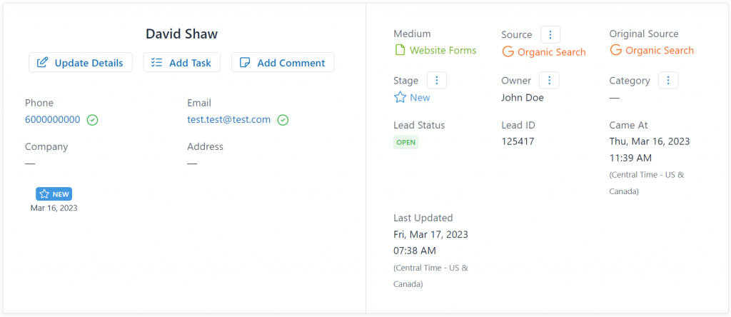Click the OPEN lead status badge
The width and height of the screenshot is (731, 317).
tap(406, 142)
